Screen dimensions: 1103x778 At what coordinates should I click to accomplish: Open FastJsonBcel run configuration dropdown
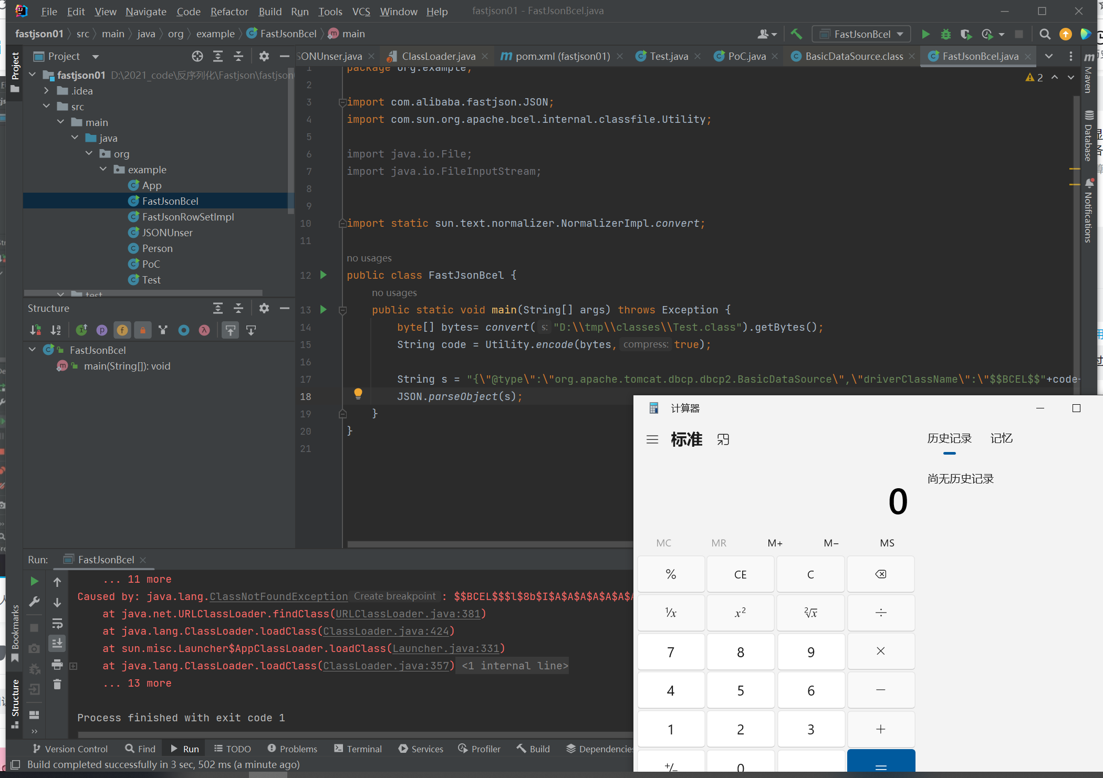[x=861, y=34]
